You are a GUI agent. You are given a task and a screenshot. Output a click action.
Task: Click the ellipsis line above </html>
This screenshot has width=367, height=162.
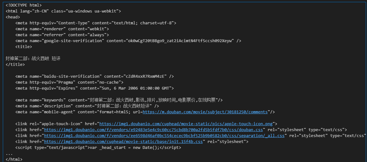(9, 154)
